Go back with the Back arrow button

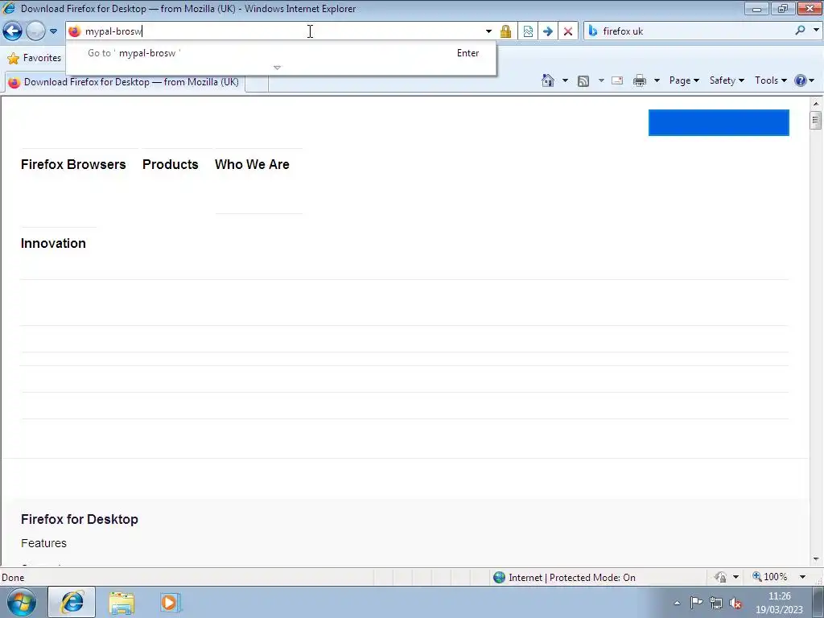tap(13, 31)
